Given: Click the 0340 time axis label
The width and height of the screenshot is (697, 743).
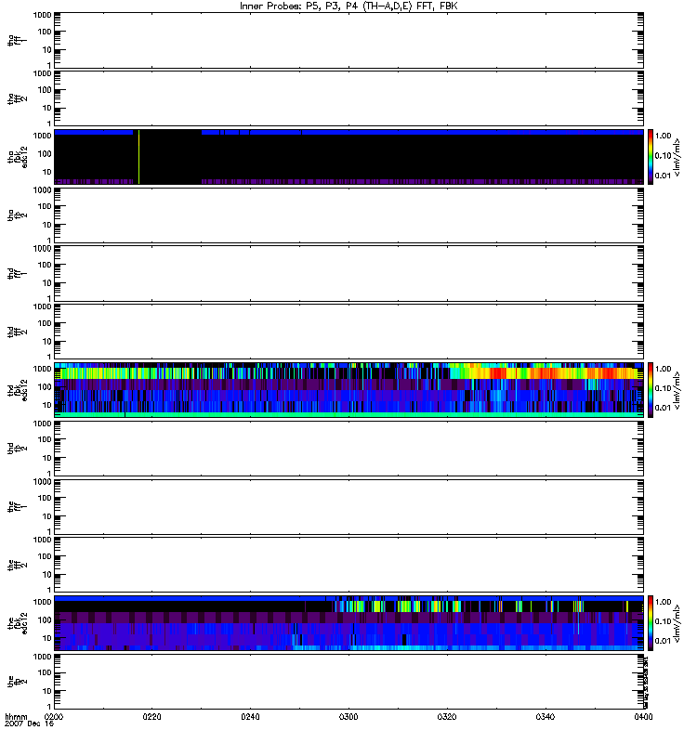Looking at the screenshot, I should 546,717.
